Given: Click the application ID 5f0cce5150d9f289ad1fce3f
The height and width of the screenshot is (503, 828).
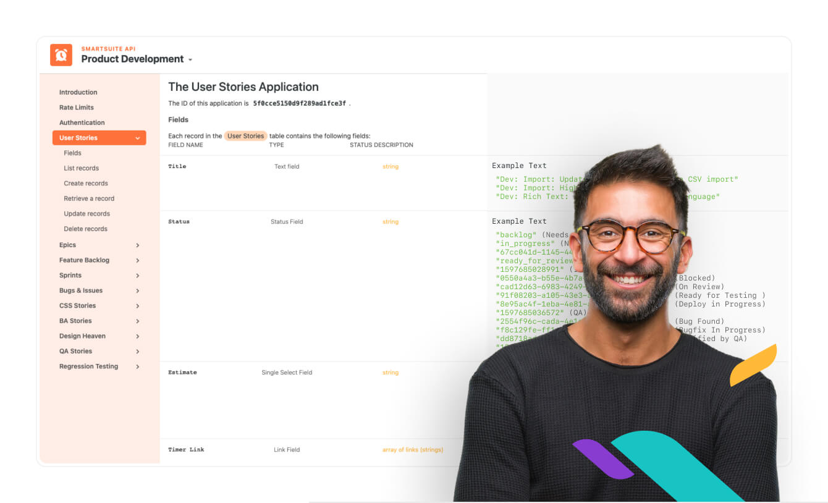Looking at the screenshot, I should (300, 103).
